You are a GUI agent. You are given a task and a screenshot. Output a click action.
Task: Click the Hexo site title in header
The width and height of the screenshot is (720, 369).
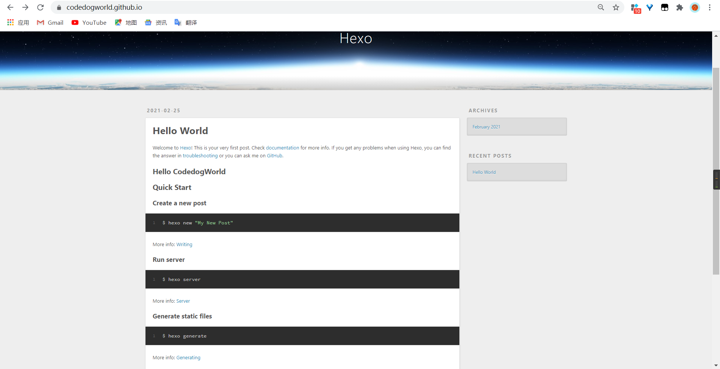(355, 39)
